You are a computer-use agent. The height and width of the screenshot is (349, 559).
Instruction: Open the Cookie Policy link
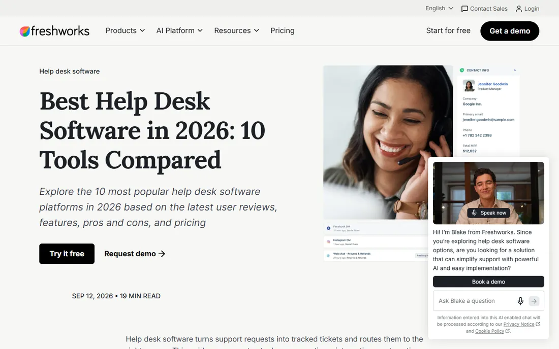[x=489, y=331]
